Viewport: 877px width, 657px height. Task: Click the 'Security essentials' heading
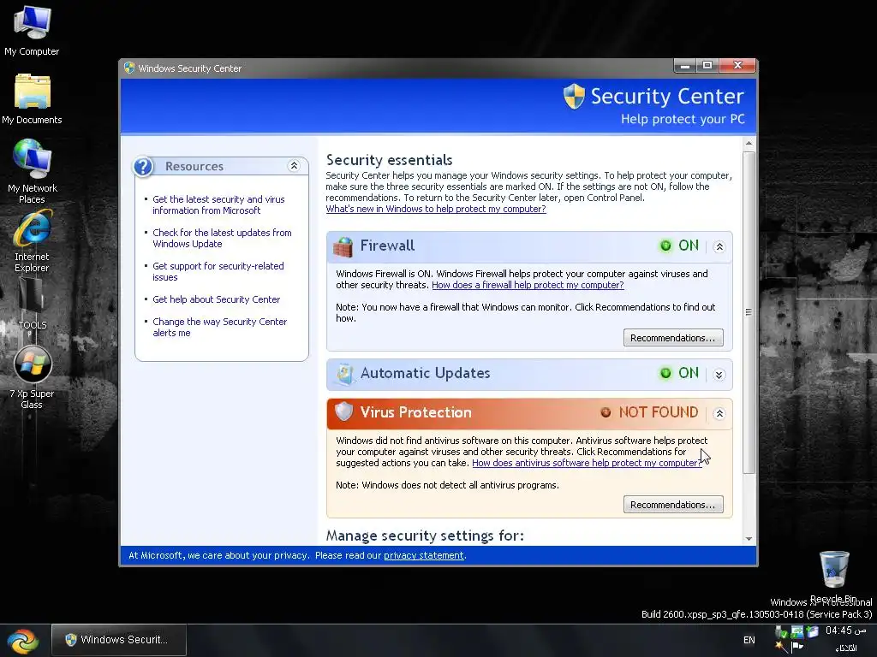pyautogui.click(x=390, y=160)
